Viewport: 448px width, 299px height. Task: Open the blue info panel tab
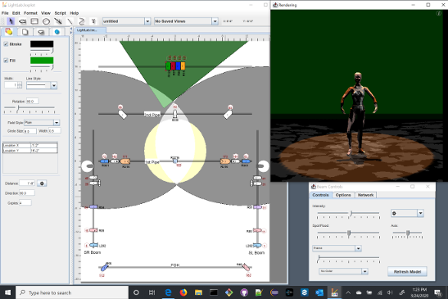(57, 32)
